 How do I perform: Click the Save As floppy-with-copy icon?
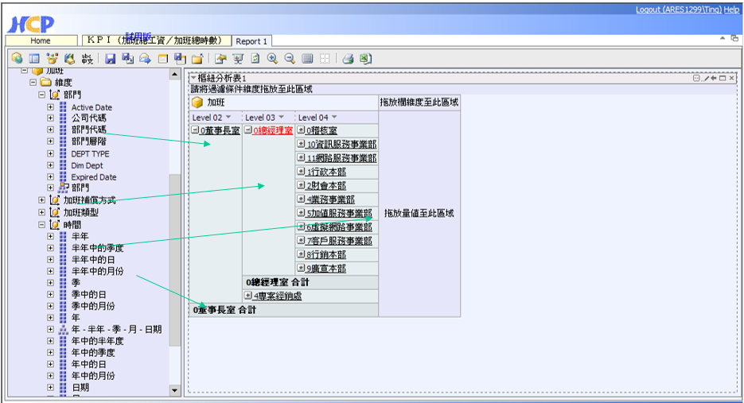[x=127, y=58]
